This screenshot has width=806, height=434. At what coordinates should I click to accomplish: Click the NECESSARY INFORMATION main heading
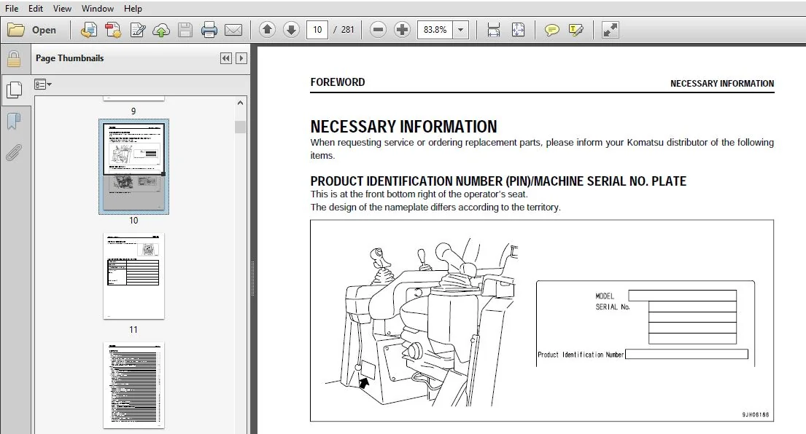(403, 127)
